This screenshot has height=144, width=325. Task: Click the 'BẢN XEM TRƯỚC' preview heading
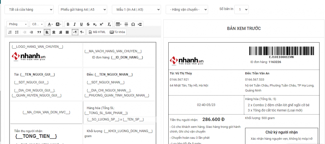pos(244,29)
